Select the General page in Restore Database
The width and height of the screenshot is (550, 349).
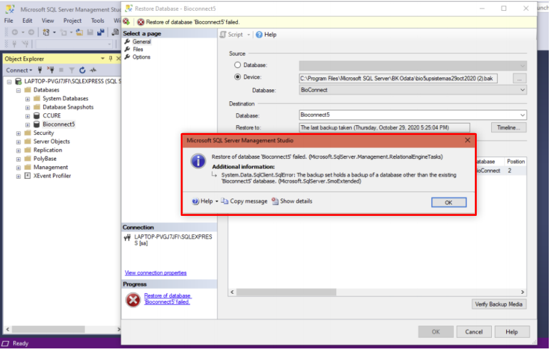(x=142, y=42)
